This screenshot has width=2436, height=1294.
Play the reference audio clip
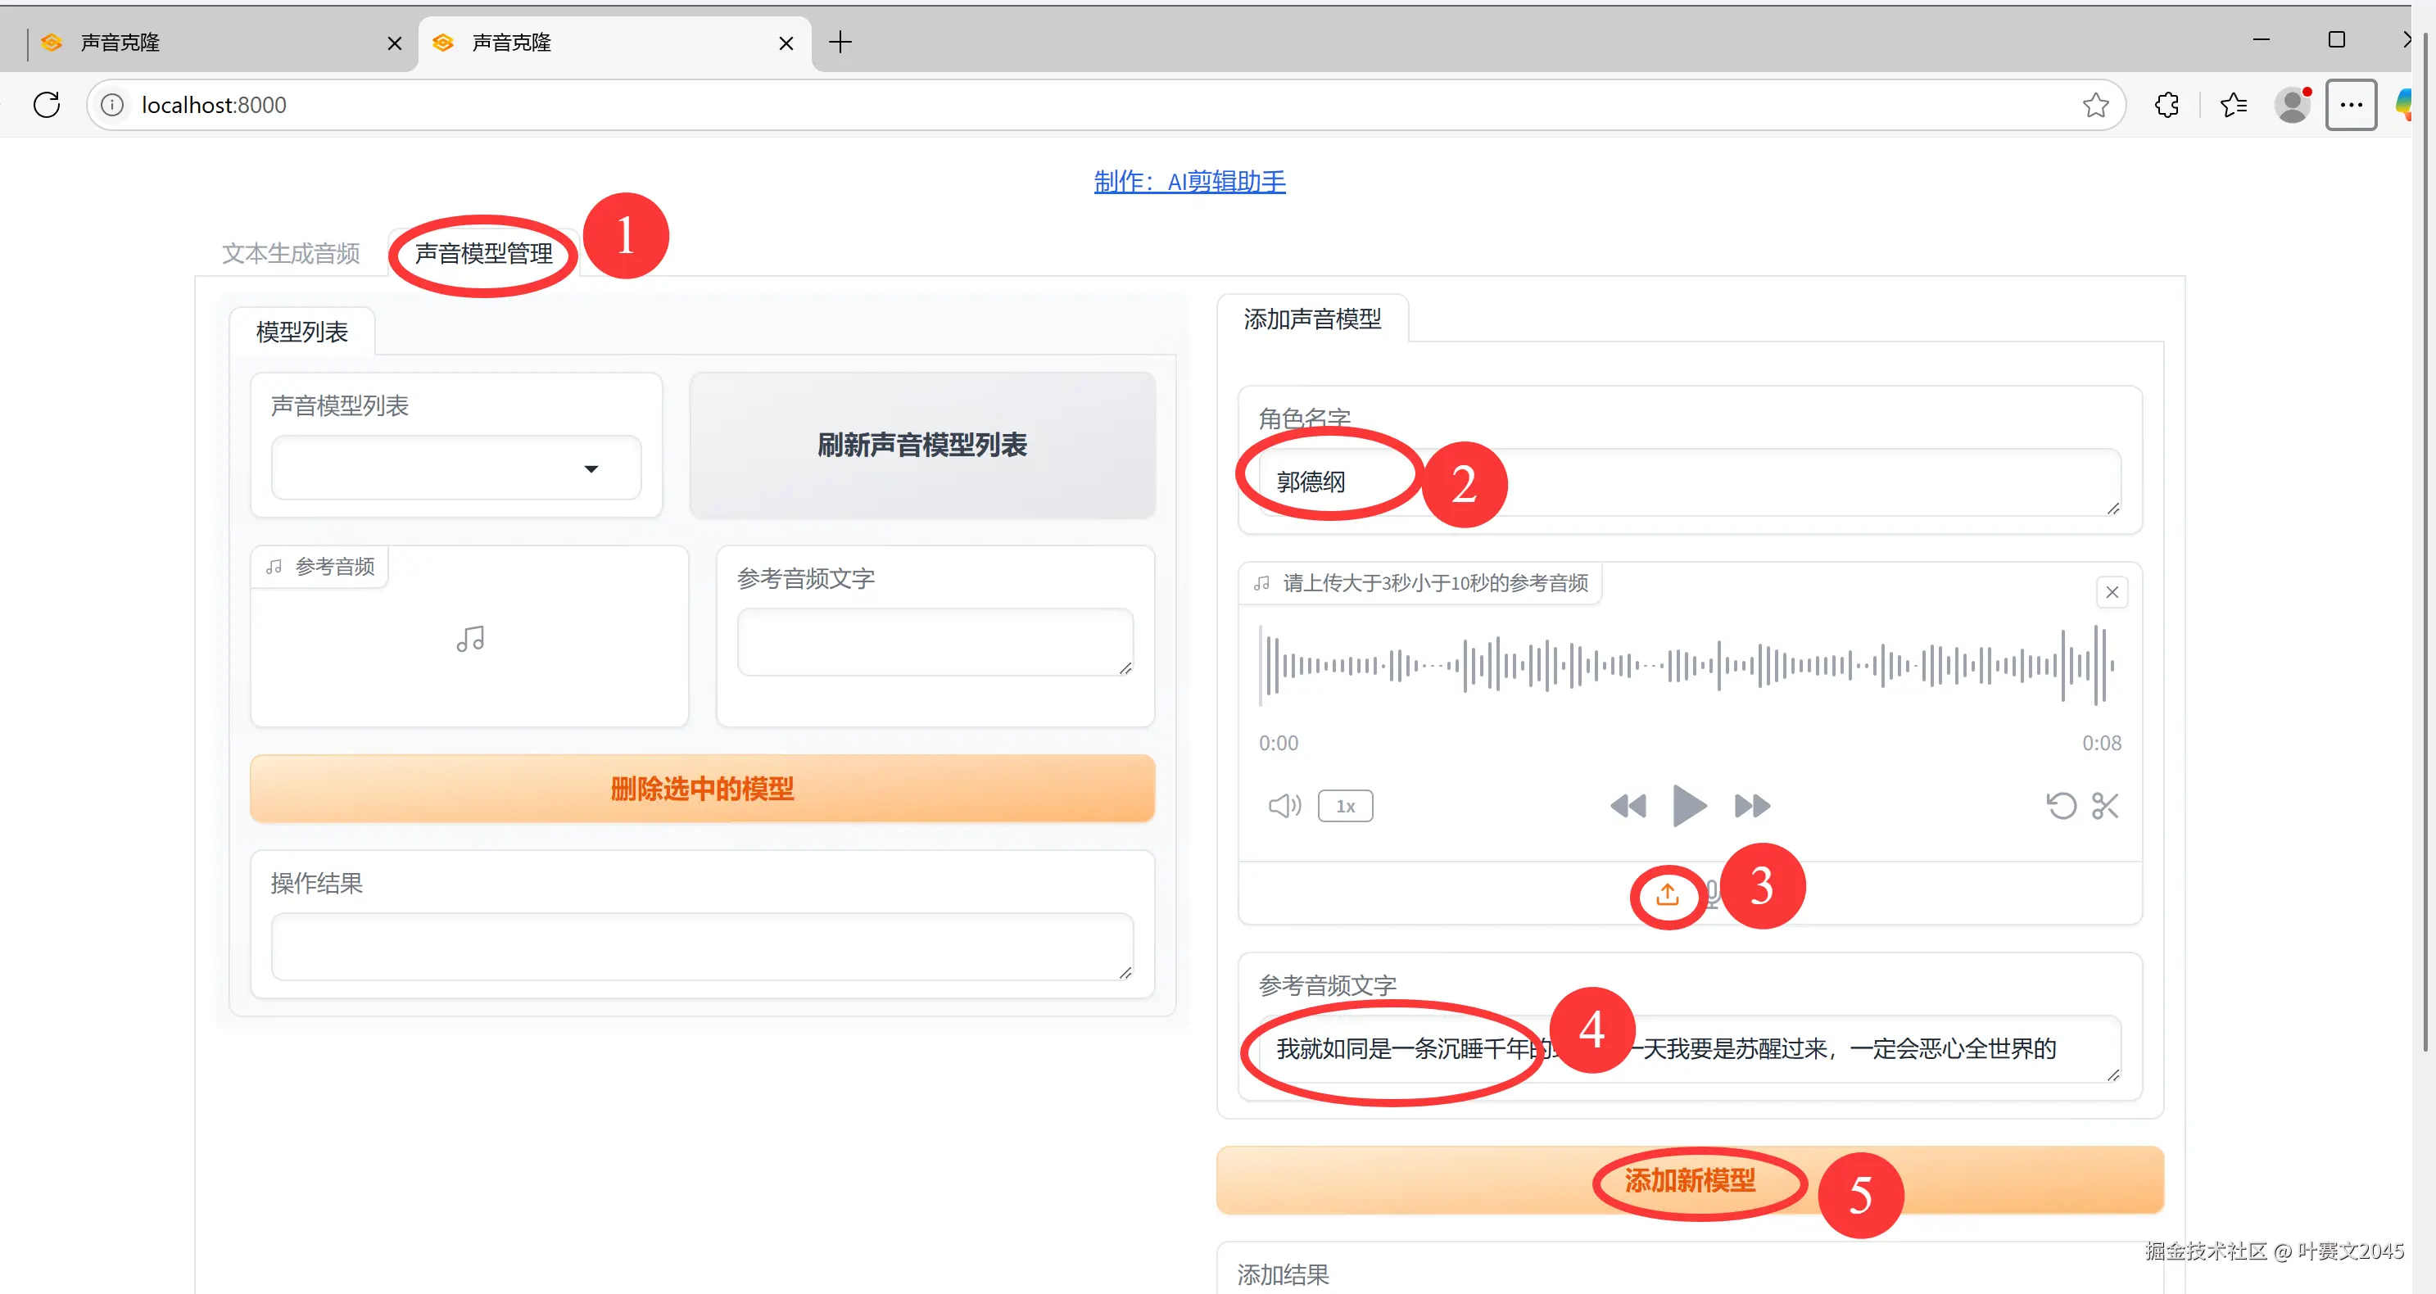1689,805
